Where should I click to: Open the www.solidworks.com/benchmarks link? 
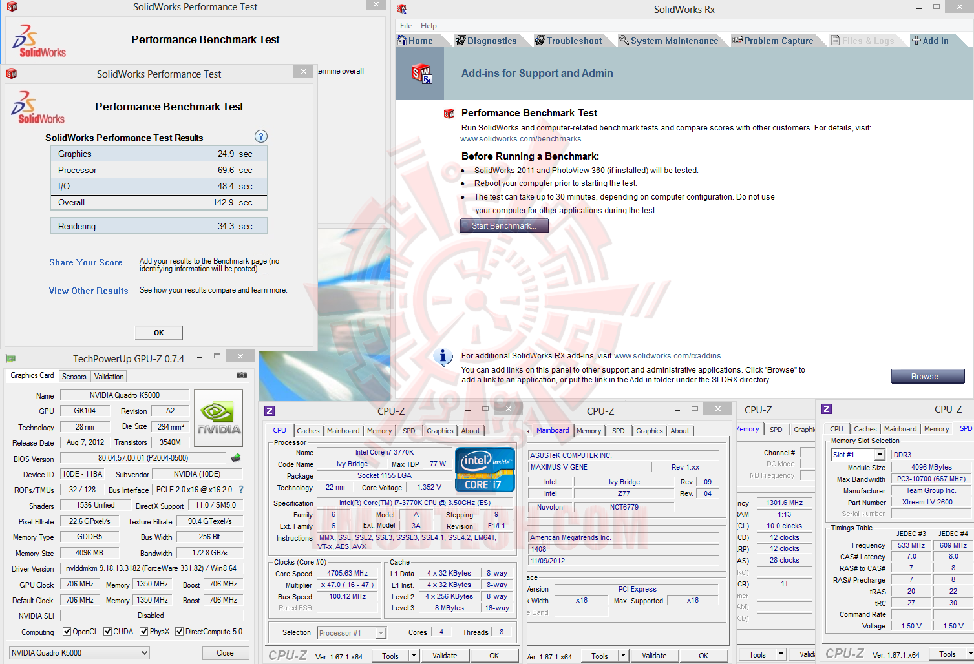(x=521, y=139)
